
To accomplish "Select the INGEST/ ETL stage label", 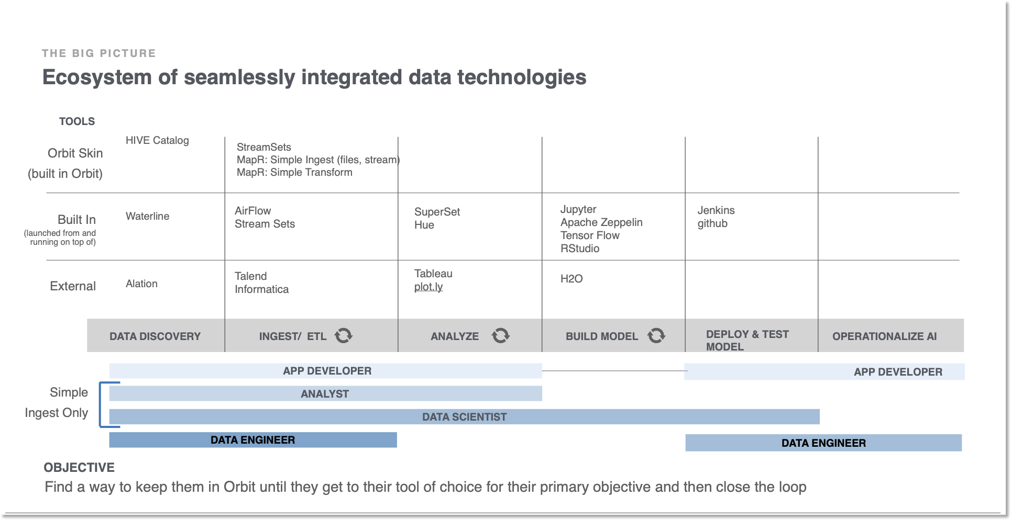I will [x=293, y=336].
